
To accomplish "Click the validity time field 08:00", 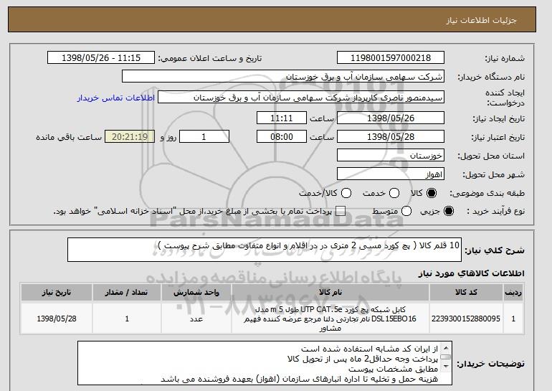I will point(282,137).
